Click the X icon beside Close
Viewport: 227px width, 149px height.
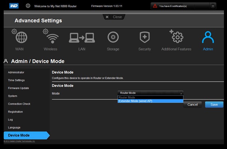[107, 17]
